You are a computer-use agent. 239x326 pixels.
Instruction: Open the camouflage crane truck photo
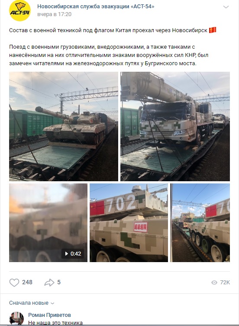175,126
